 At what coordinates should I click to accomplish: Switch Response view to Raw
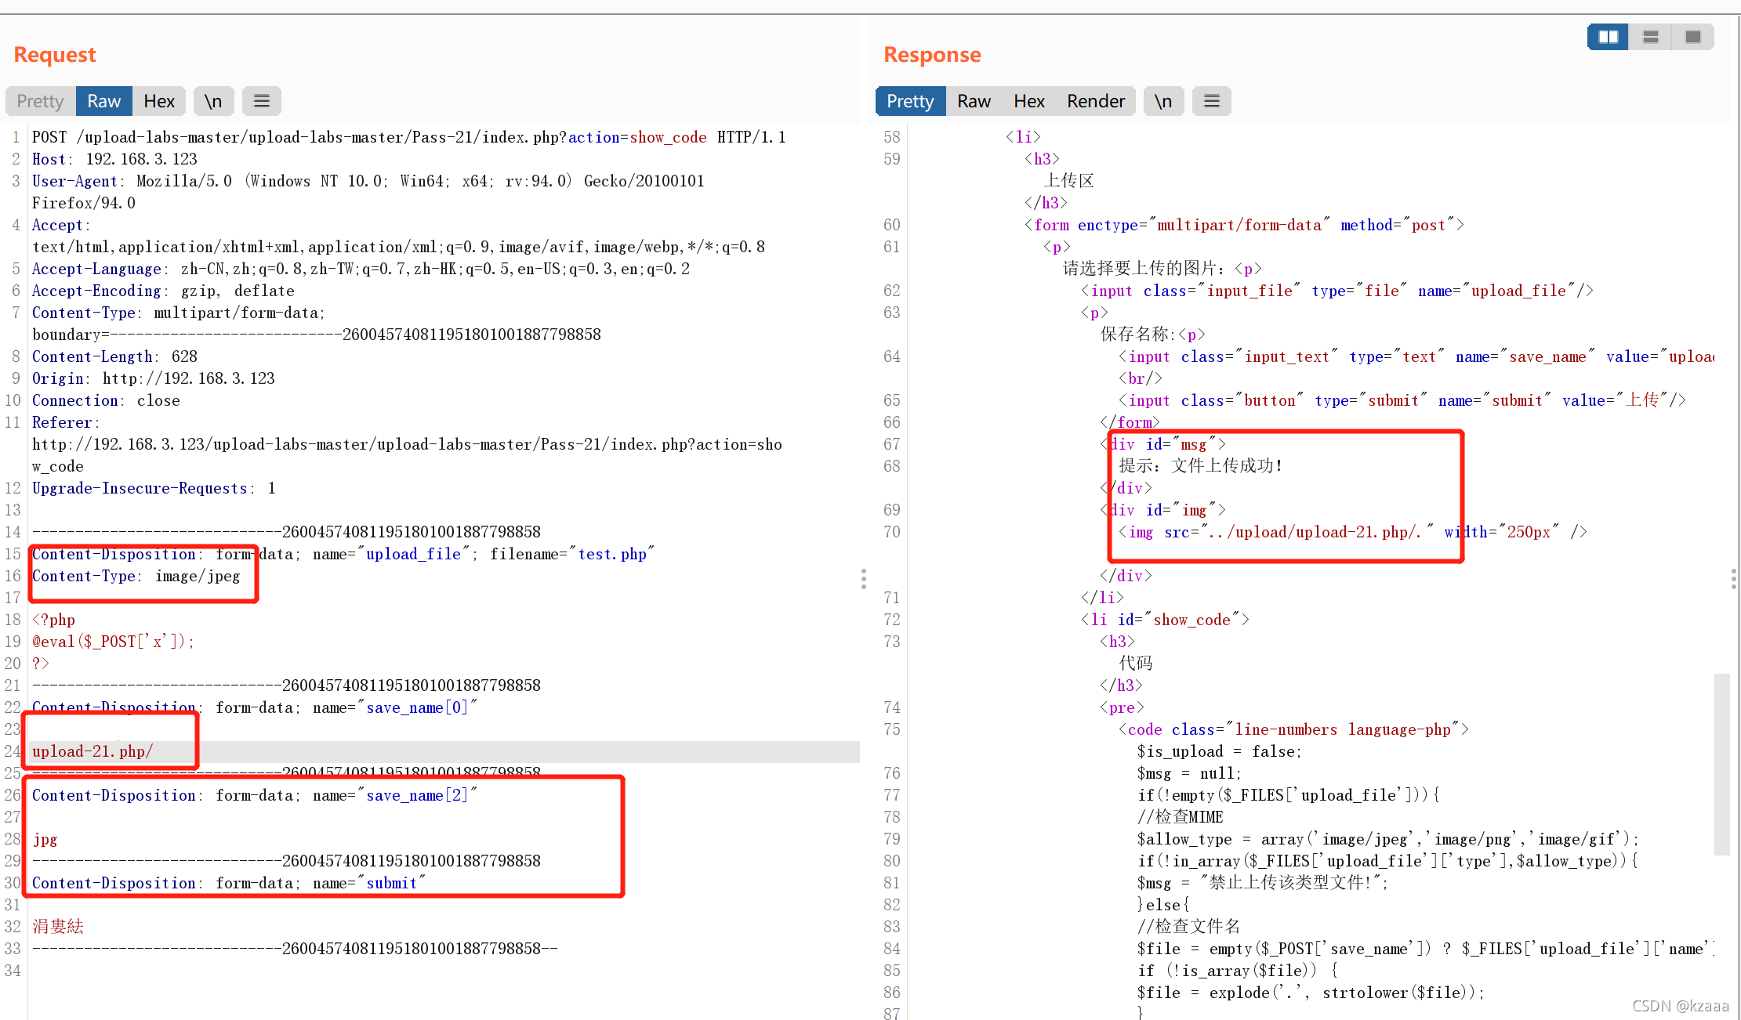coord(974,101)
